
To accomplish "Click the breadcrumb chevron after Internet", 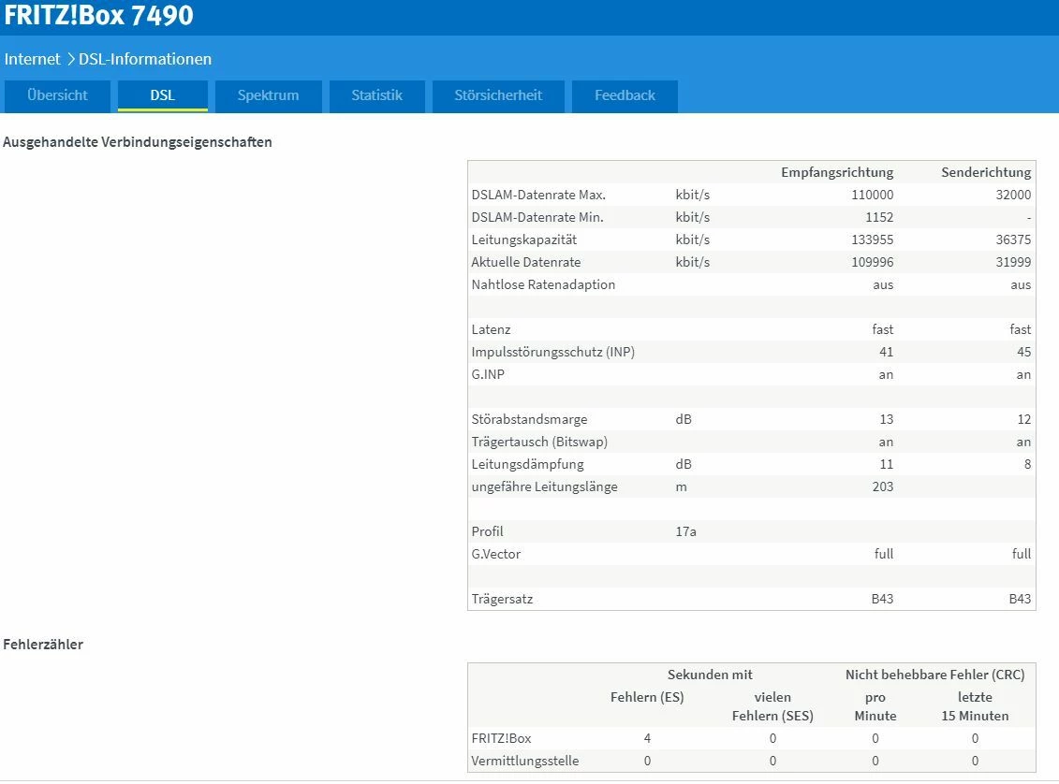I will 70,59.
